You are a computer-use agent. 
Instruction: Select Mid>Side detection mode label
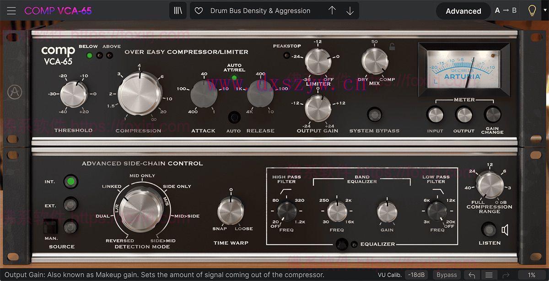pos(187,216)
